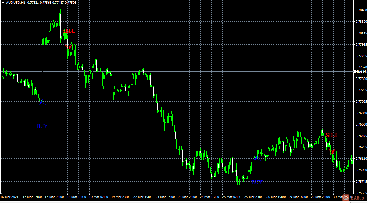Click the 0.77390 price axis label
Image resolution: width=367 pixels, height=203 pixels.
coord(361,79)
